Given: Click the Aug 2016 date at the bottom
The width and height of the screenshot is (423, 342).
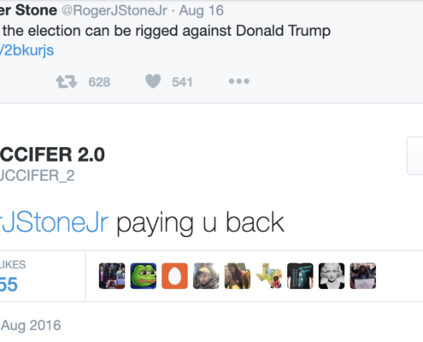Looking at the screenshot, I should (31, 325).
